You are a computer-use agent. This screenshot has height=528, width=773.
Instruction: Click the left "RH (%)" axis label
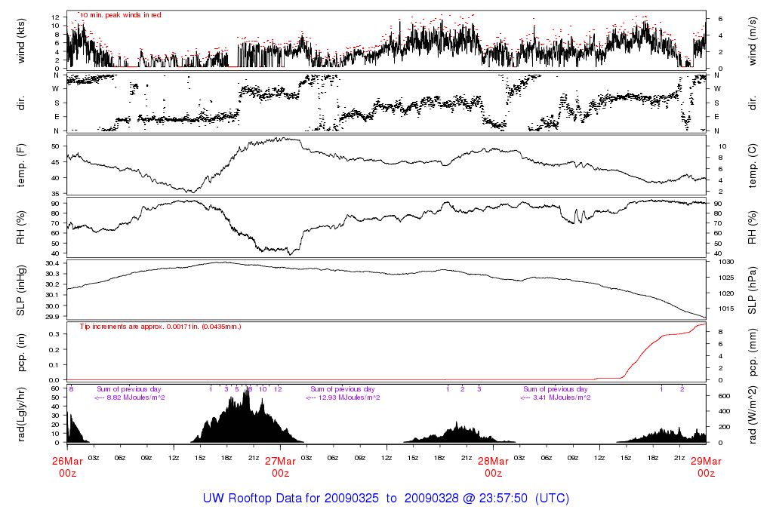(x=20, y=228)
